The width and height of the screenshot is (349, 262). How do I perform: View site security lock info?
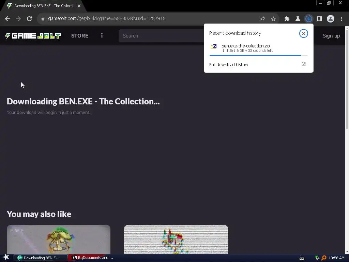click(43, 19)
